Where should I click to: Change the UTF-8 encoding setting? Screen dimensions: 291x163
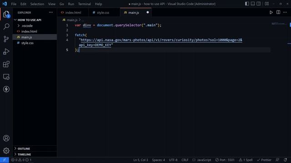(173, 160)
